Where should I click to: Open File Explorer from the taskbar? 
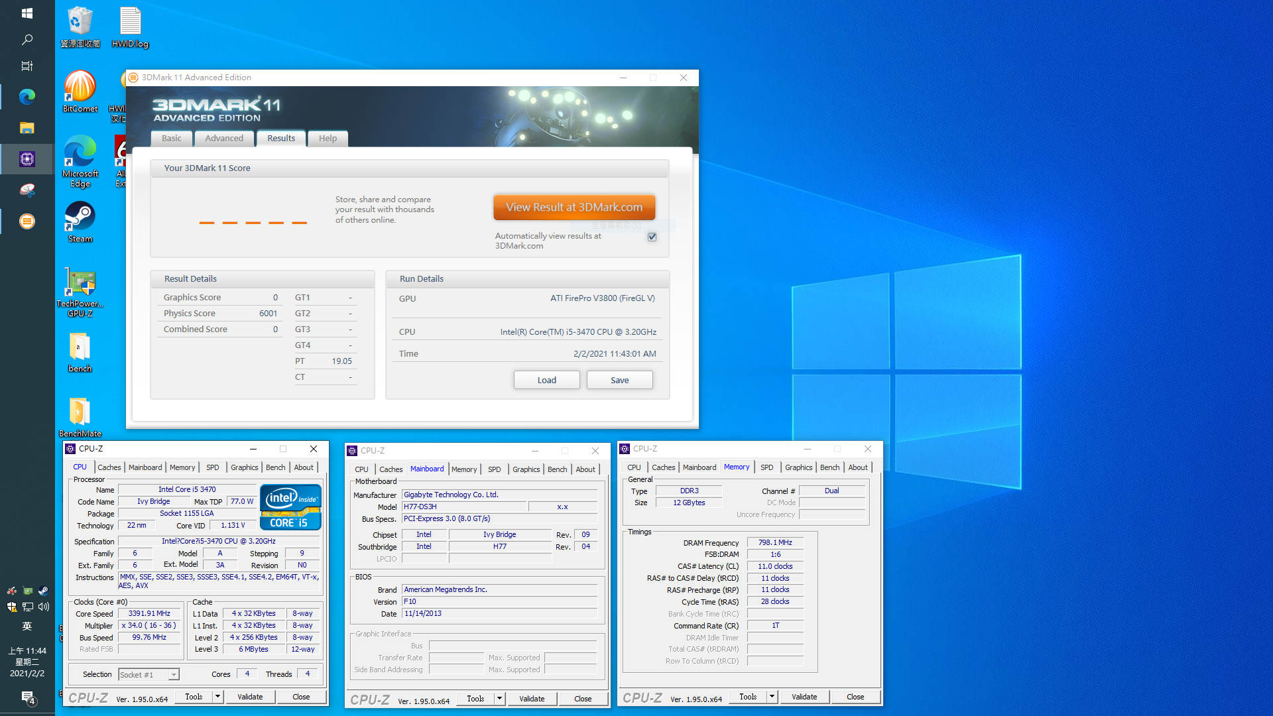pos(27,128)
